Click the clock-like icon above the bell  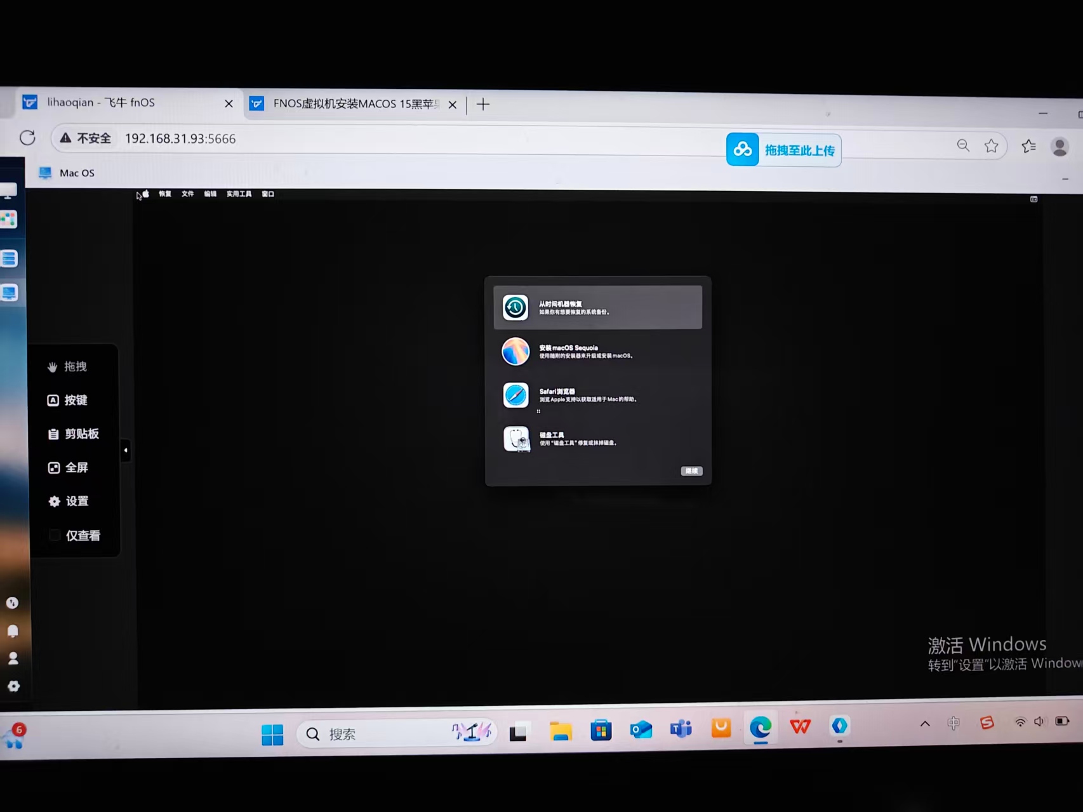click(x=12, y=602)
